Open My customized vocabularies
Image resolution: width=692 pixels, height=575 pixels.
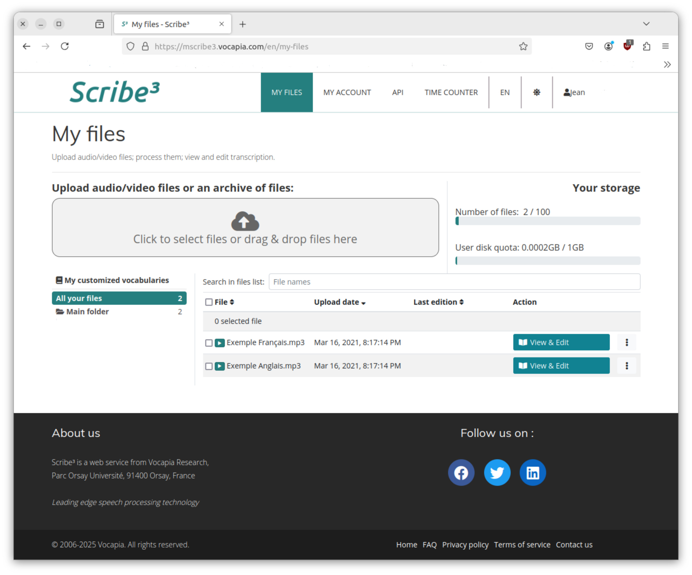[x=112, y=280]
